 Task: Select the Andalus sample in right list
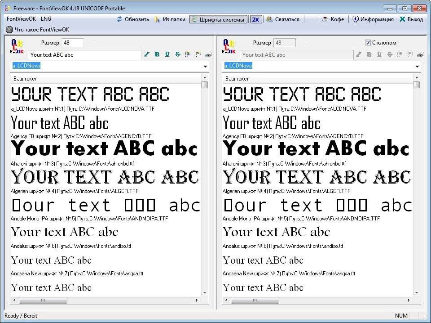tap(276, 232)
